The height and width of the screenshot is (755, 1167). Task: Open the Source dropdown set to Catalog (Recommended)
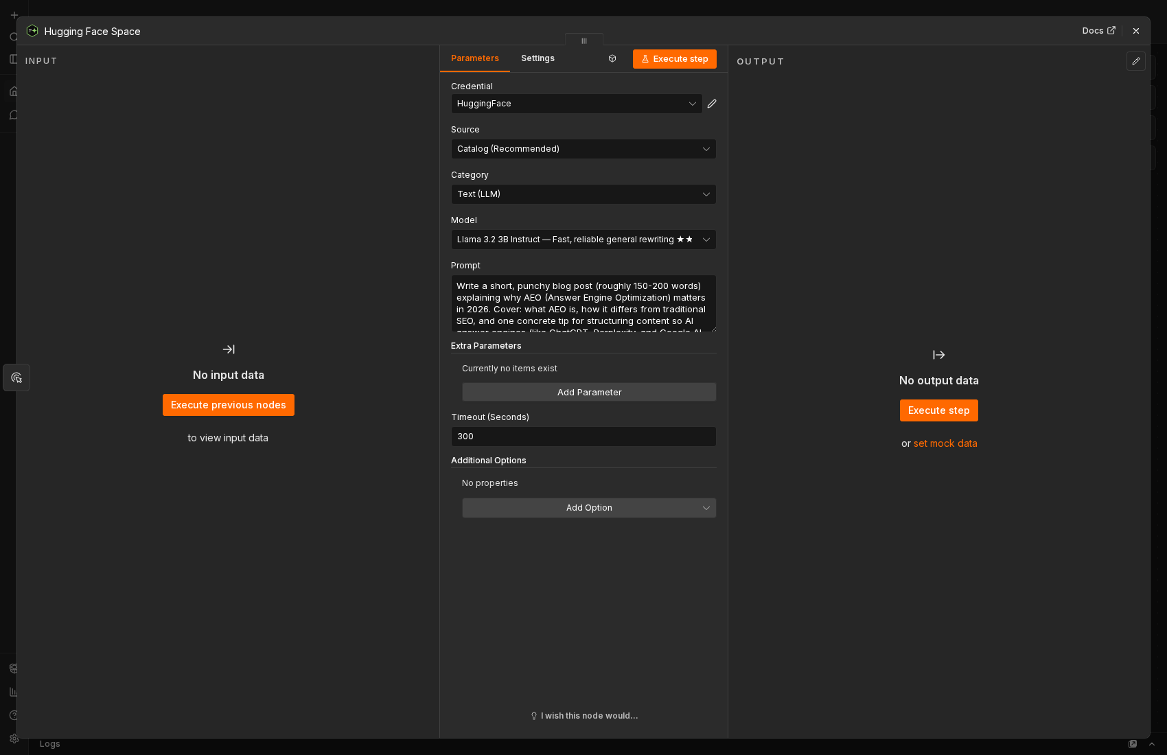(x=583, y=149)
